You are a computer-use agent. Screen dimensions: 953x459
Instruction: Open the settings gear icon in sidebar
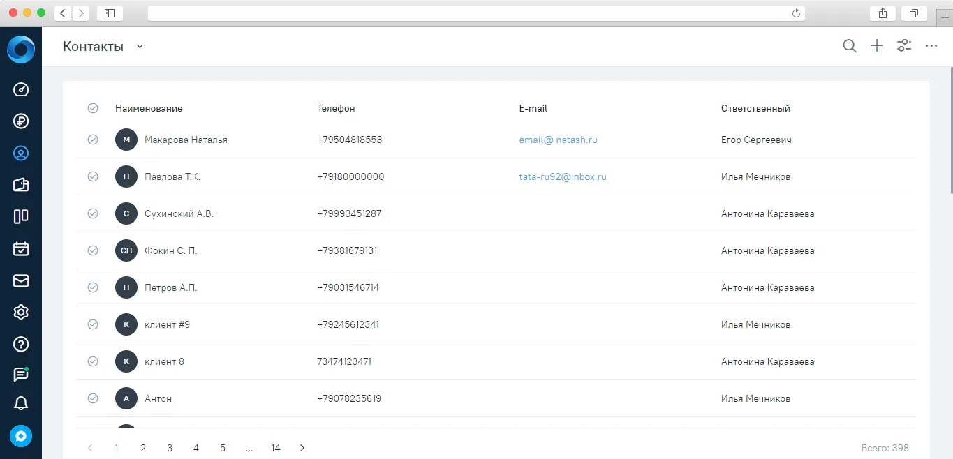point(21,312)
